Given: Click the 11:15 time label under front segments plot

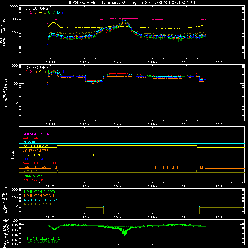Looking at the screenshot, I should point(220,62).
